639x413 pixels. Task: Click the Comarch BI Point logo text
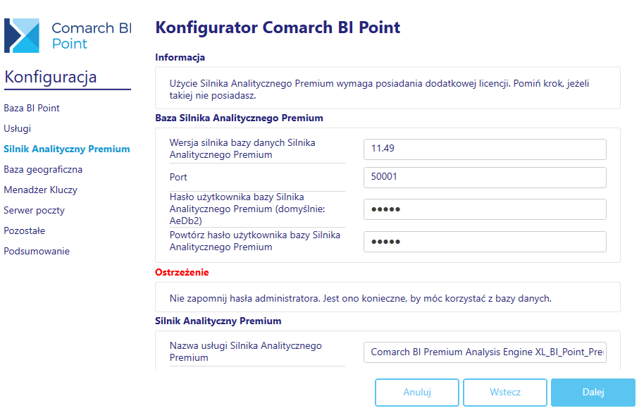tap(92, 35)
